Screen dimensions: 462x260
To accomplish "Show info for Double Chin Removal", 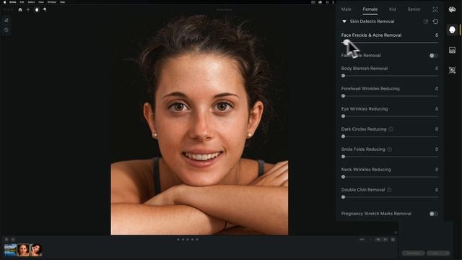I will point(389,190).
